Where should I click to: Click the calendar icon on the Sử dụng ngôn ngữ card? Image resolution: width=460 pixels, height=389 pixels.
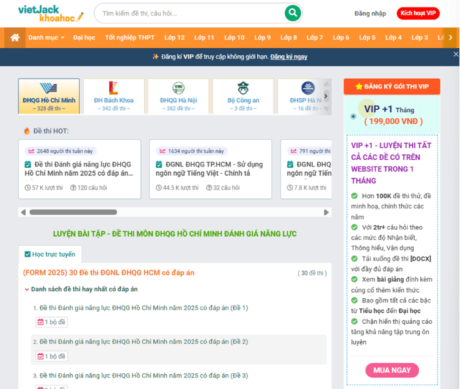point(159,164)
